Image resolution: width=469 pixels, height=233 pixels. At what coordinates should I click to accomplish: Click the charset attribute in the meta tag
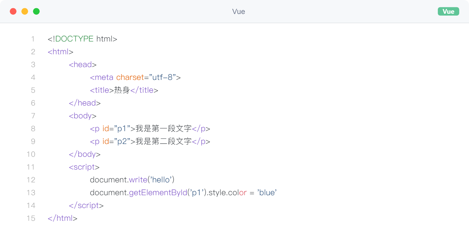tap(130, 77)
